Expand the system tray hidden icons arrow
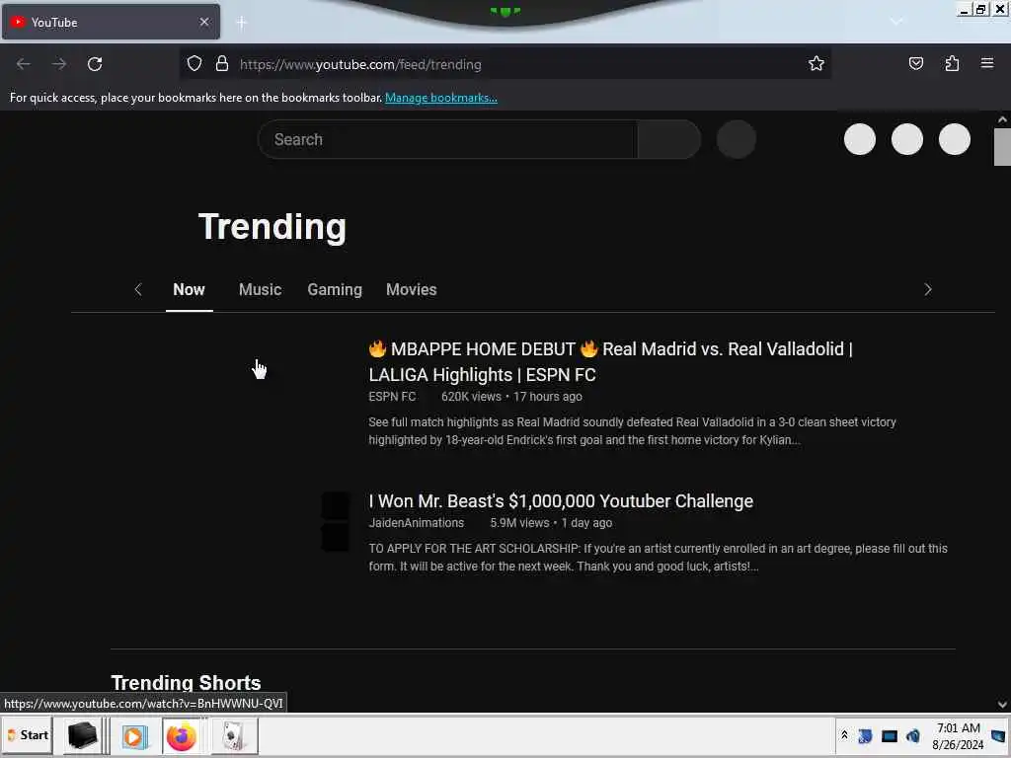Viewport: 1011px width, 758px height. coord(844,734)
